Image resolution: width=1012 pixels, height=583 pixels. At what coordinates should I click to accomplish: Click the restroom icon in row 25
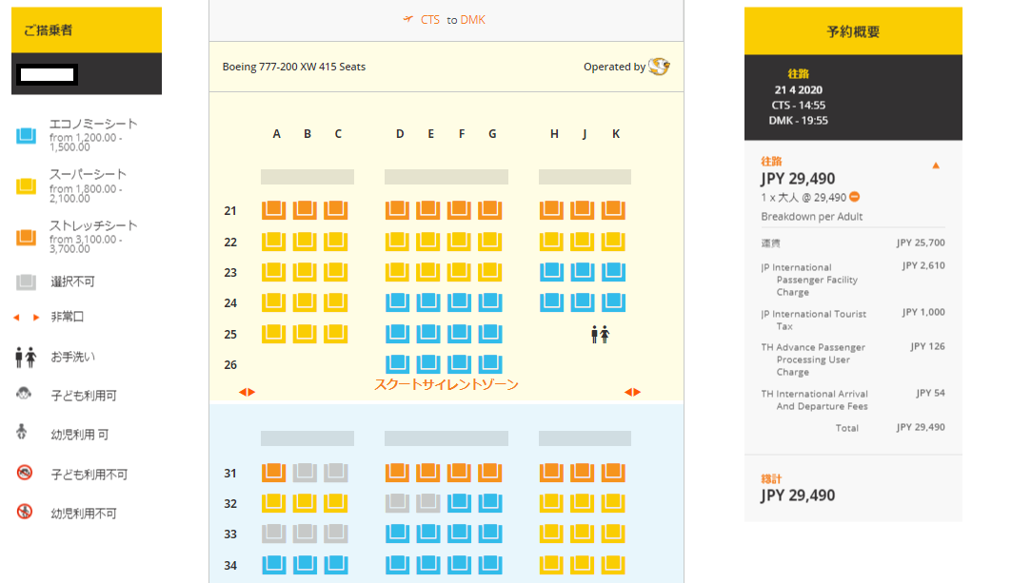point(600,334)
